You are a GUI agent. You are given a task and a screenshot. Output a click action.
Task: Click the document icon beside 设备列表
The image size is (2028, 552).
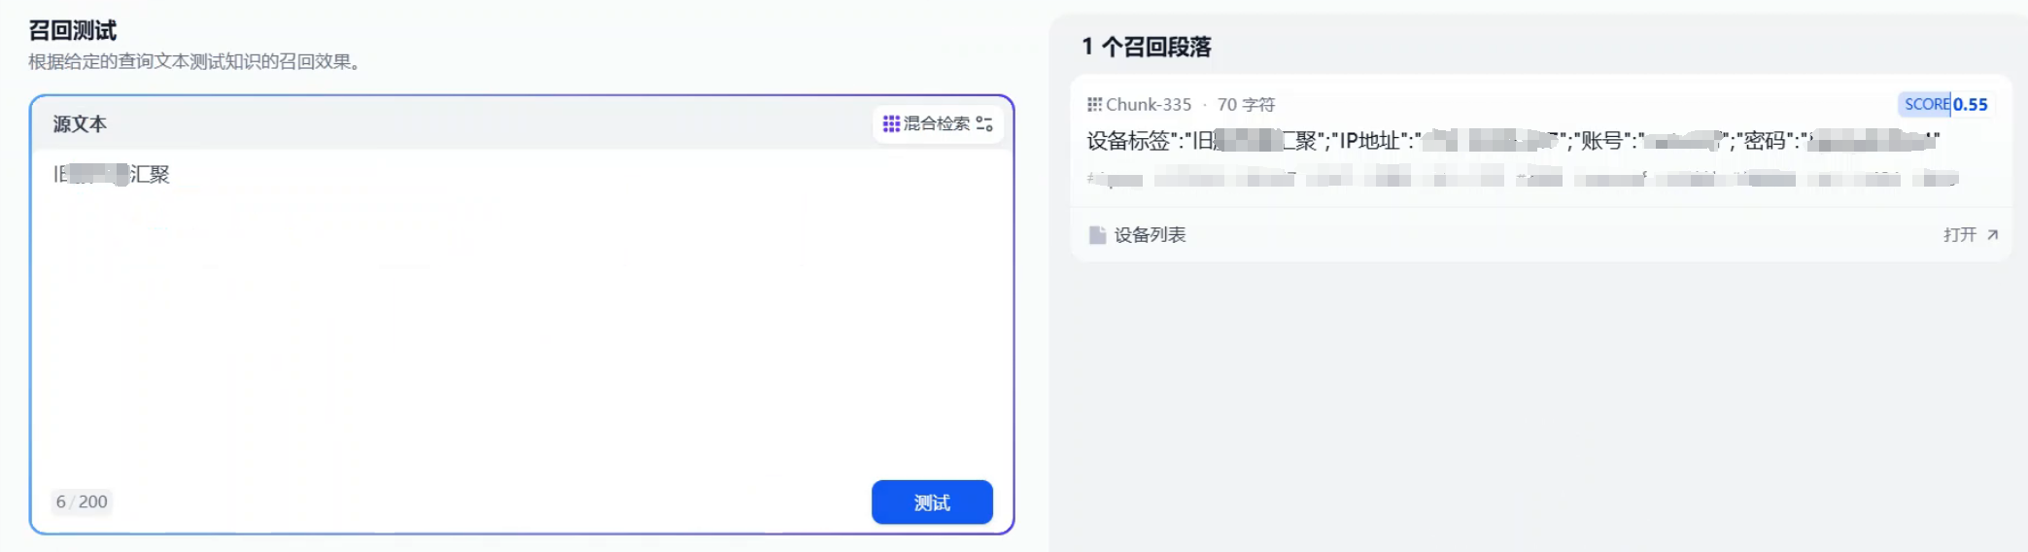tap(1097, 235)
